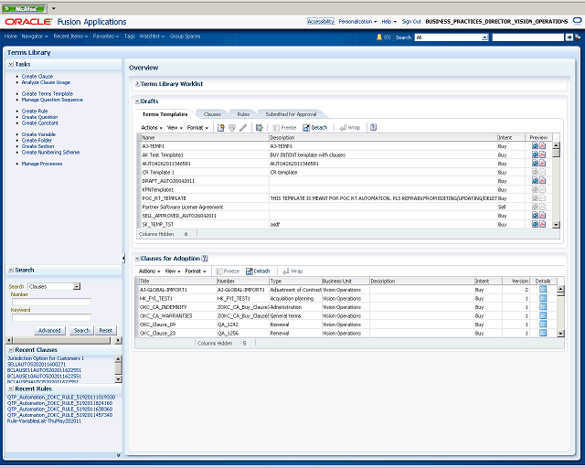Open PDF preview for SELL_APPROVED_AUTO26042011 template
The image size is (585, 468).
[542, 216]
